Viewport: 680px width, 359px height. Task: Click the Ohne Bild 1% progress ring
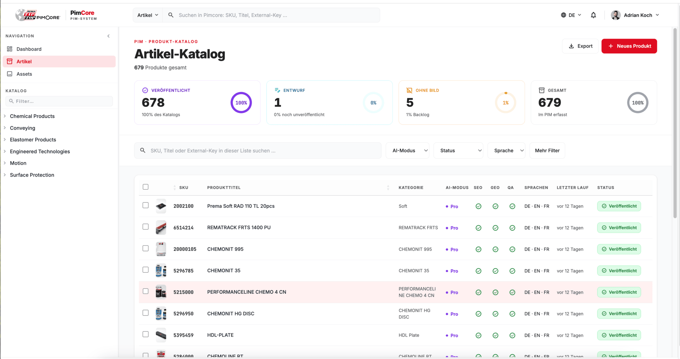click(x=506, y=103)
